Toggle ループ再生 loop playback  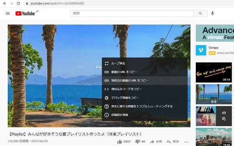[145, 63]
